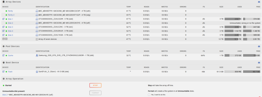The image size is (262, 97).
Task: Click Disk 1 used-space bar showing 2.62 TB
Action: pos(233,19)
